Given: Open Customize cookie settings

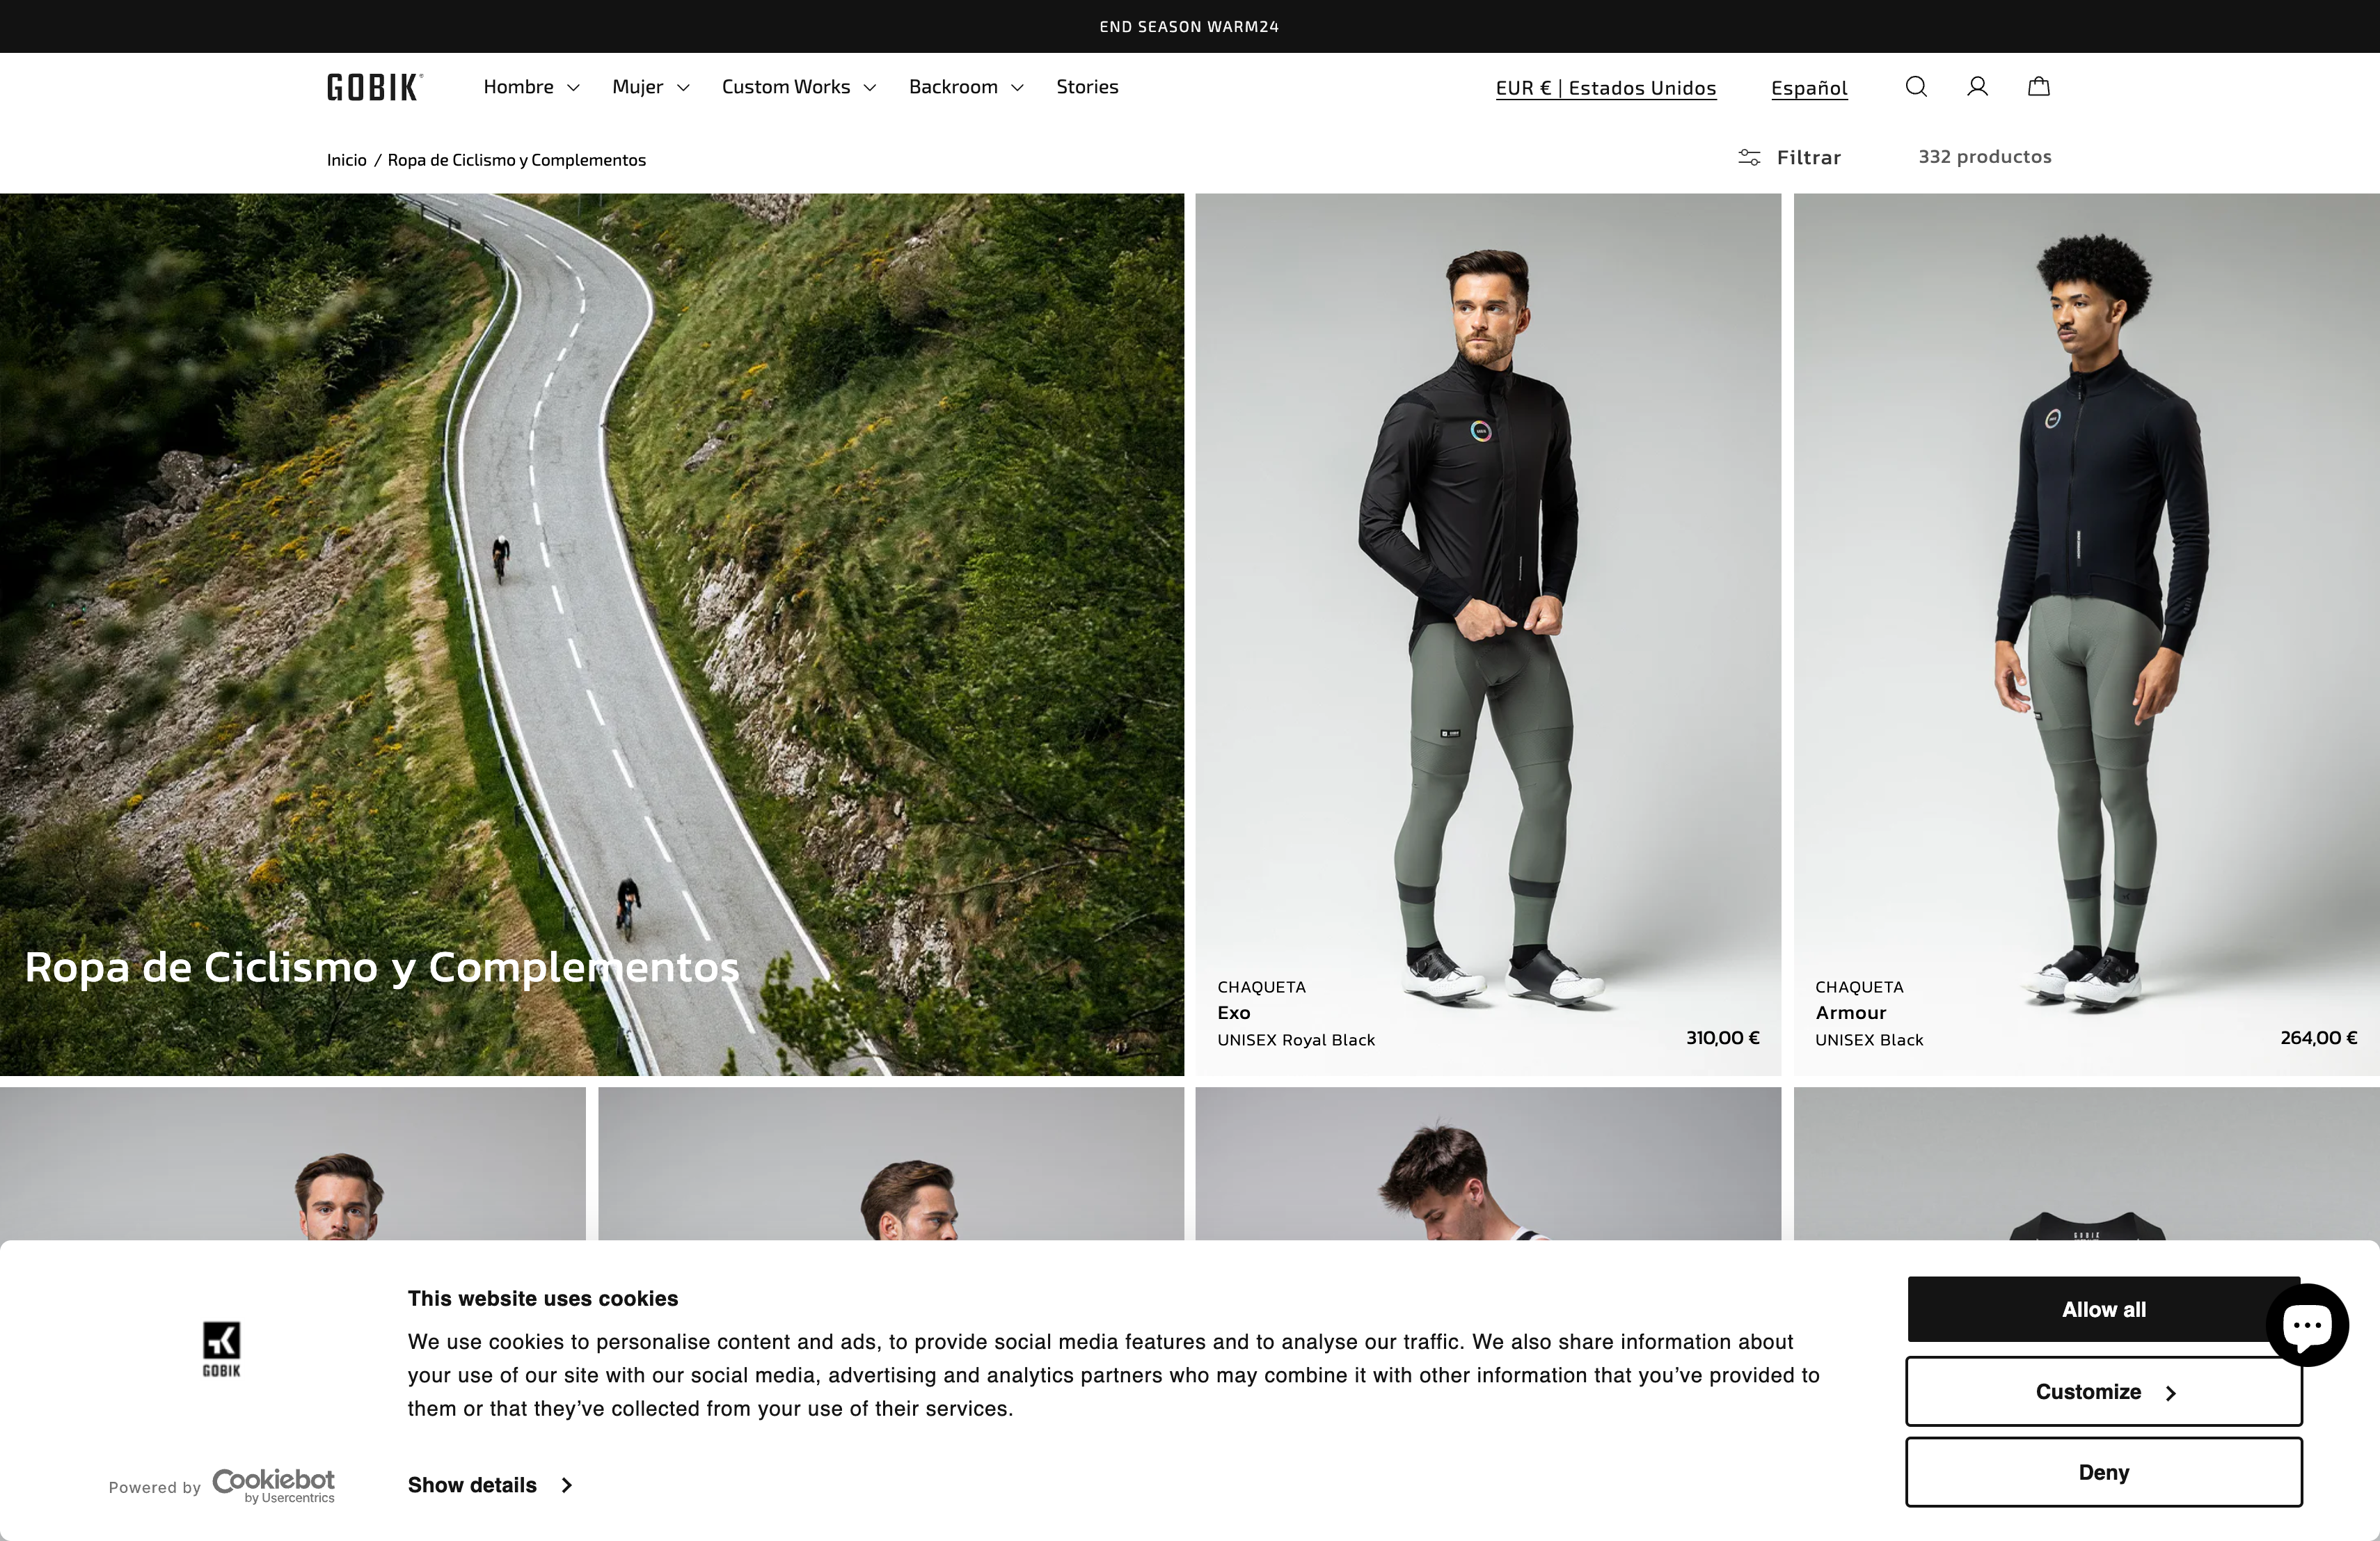Looking at the screenshot, I should [2102, 1391].
